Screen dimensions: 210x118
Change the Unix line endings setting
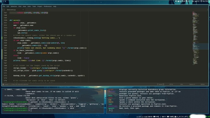[182, 84]
